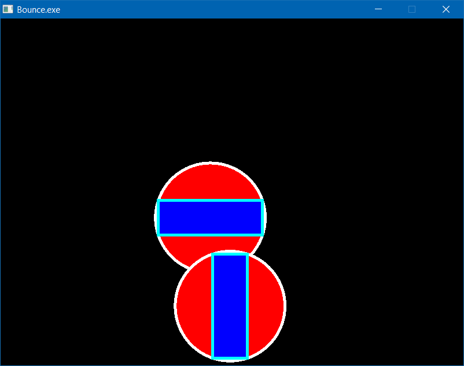Click the cyan top border of horizontal rectangle
Screen dimensions: 464x366
point(211,201)
